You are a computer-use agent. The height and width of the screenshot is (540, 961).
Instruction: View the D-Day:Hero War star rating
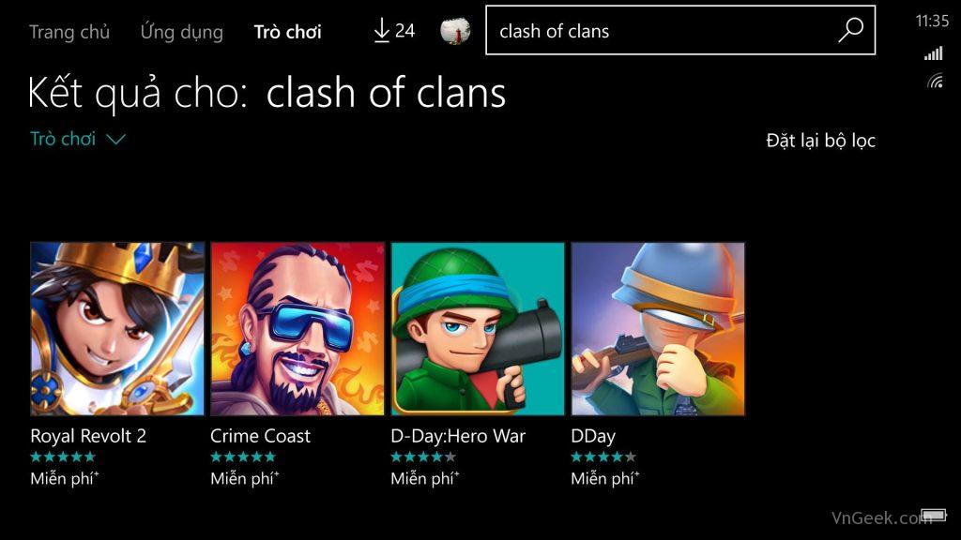tap(423, 457)
